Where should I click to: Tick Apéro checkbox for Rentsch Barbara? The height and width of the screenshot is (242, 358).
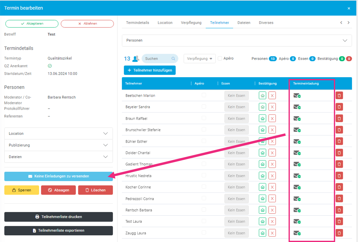[204, 210]
